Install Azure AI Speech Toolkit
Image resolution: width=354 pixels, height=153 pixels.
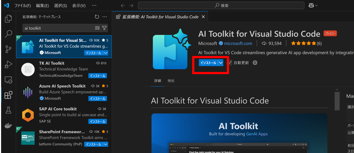point(98,98)
